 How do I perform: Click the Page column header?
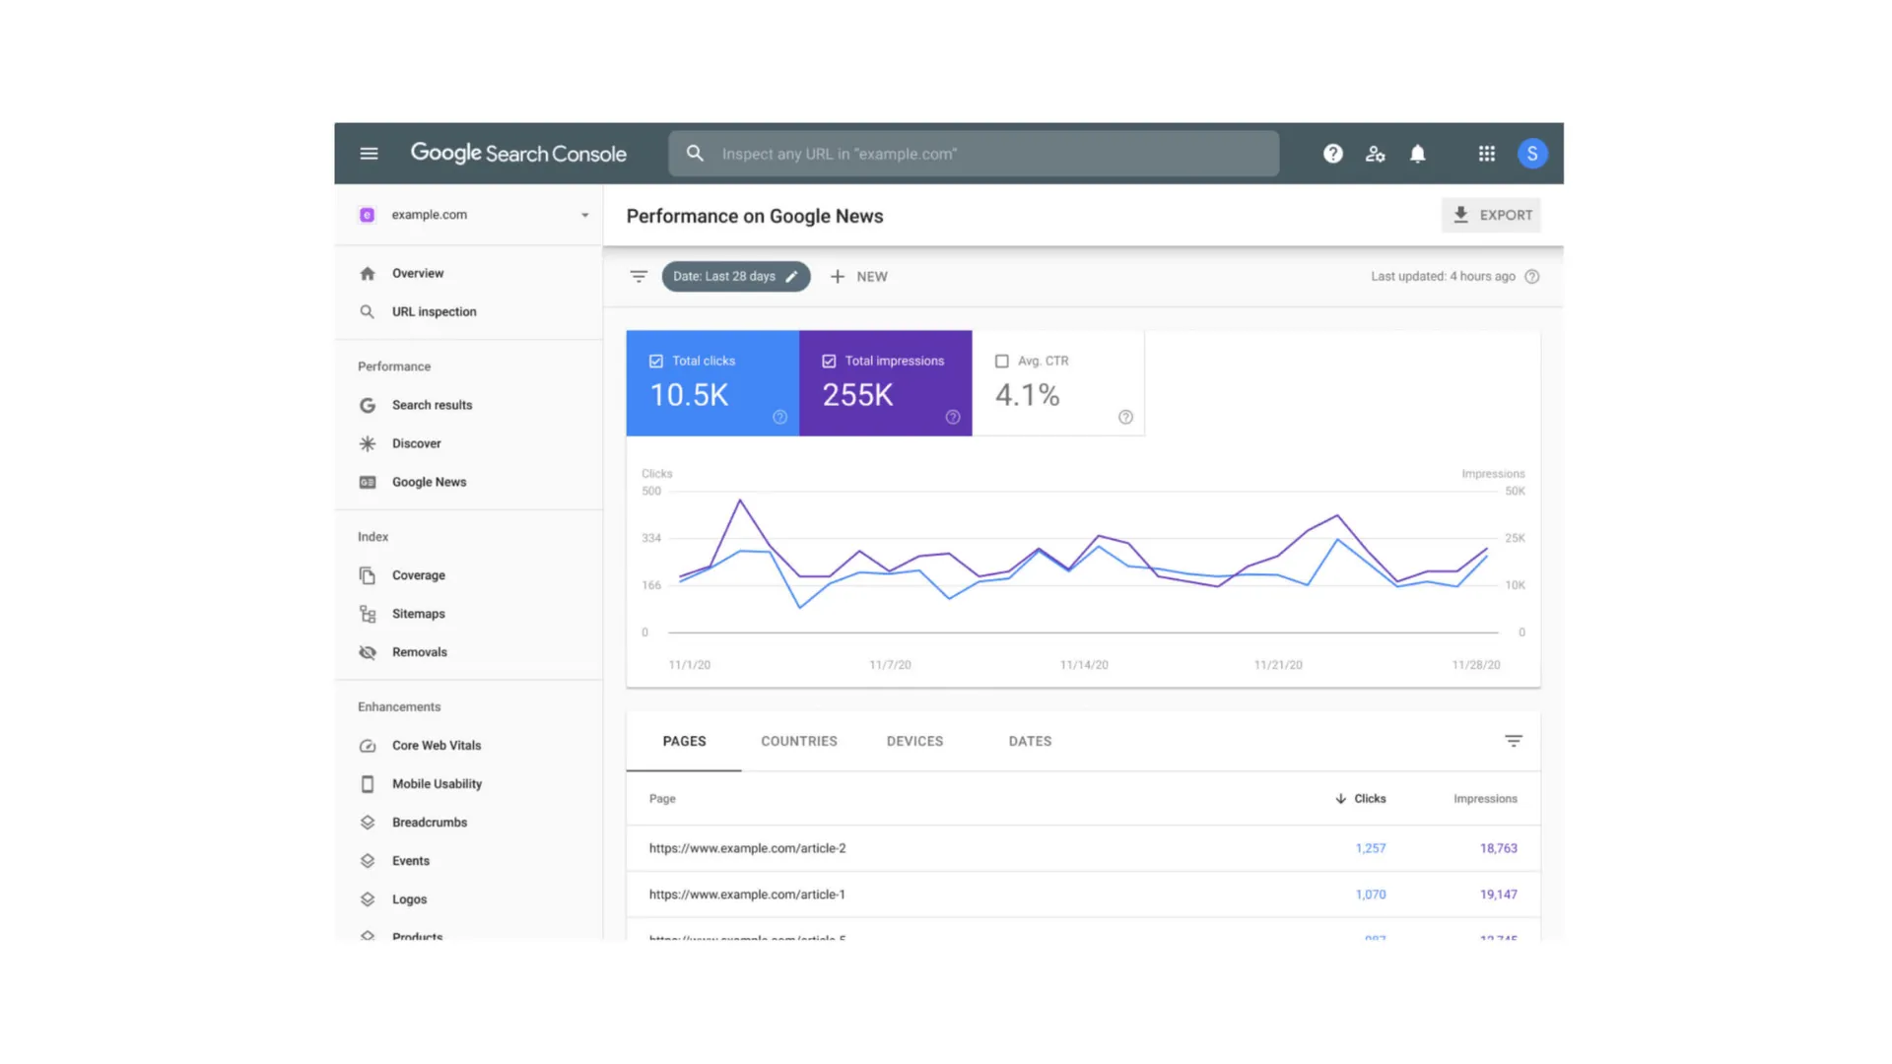click(662, 799)
